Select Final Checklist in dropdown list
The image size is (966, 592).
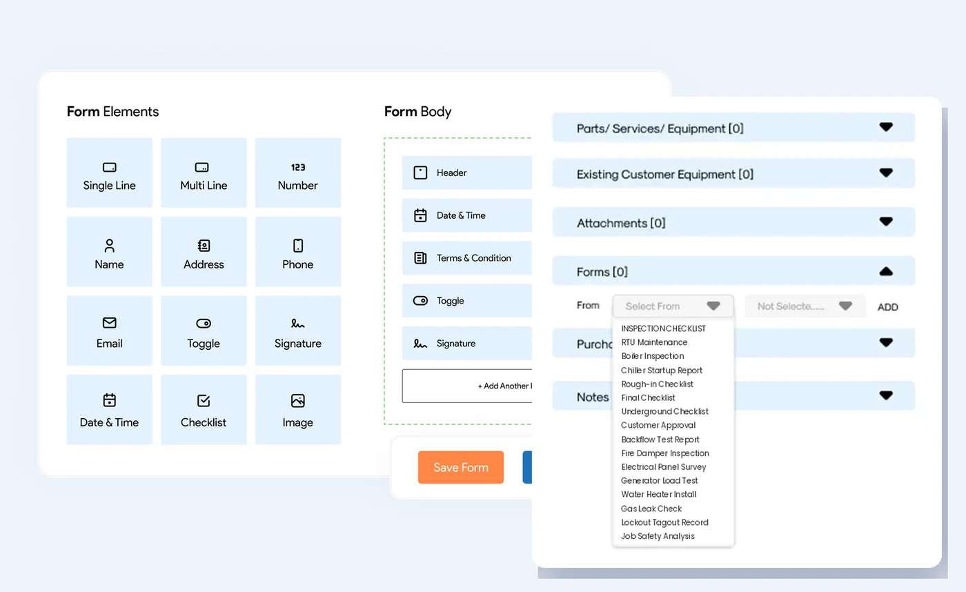(x=649, y=398)
